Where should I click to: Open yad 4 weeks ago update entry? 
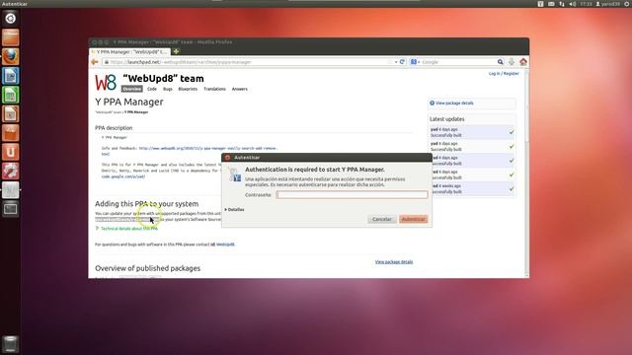click(x=472, y=188)
